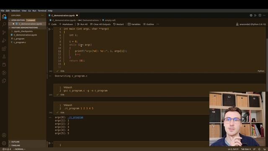Collapse the YouTube Demonstrations folder section

(10, 28)
